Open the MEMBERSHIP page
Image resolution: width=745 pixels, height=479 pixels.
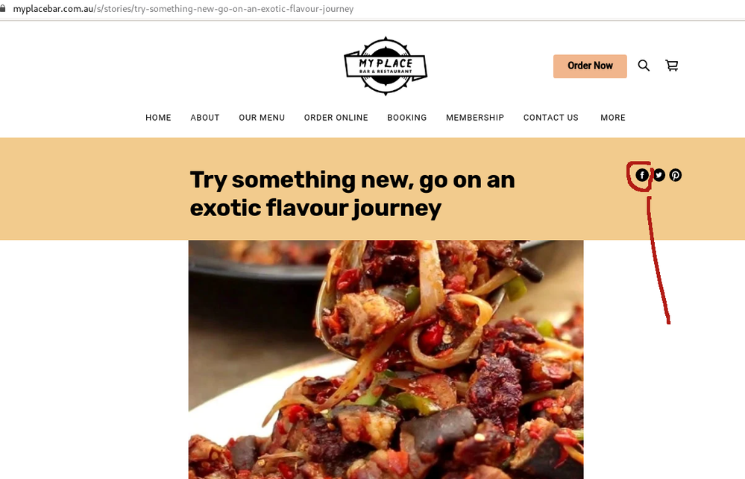[x=474, y=117]
